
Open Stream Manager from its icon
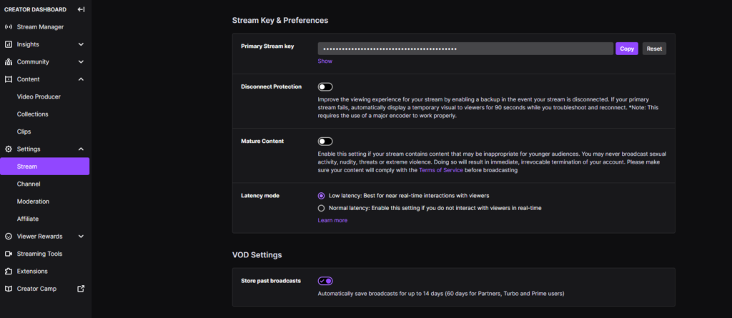(9, 27)
